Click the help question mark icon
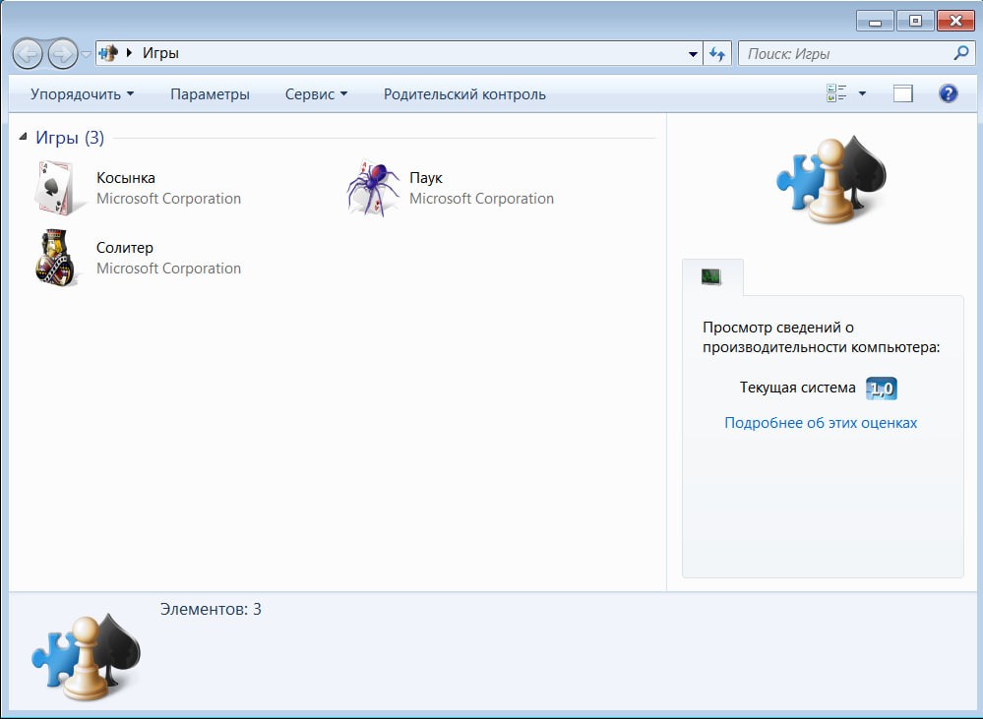 click(948, 93)
